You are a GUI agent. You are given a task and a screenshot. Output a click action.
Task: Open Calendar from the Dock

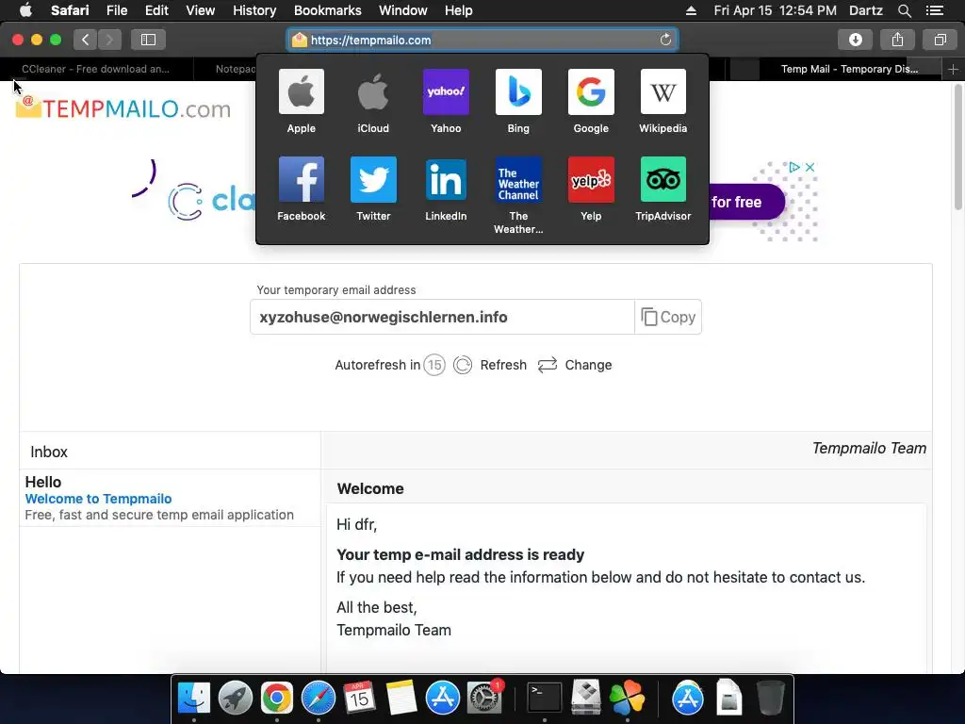coord(359,699)
